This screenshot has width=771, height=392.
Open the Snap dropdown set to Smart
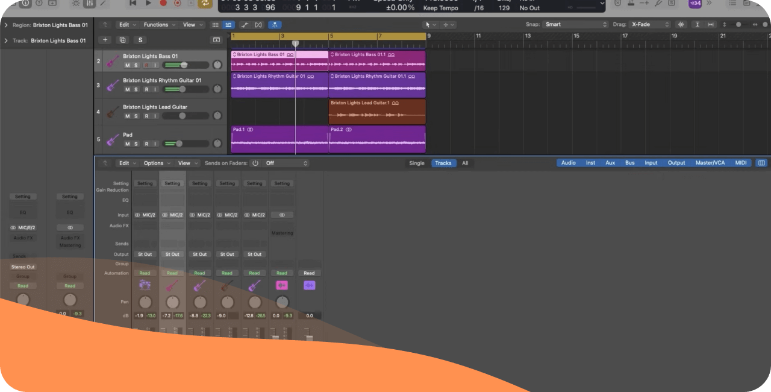pos(575,25)
